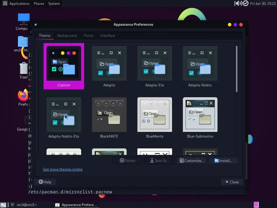Viewport: 277px width, 208px height.
Task: Open Help for Appearance Preferences
Action: 45,182
